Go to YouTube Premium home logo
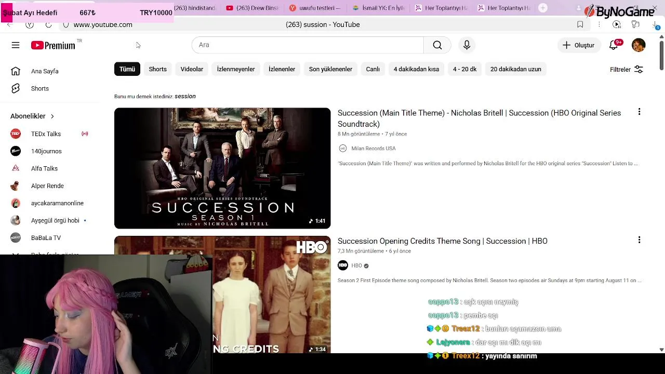The width and height of the screenshot is (665, 374). [x=53, y=45]
